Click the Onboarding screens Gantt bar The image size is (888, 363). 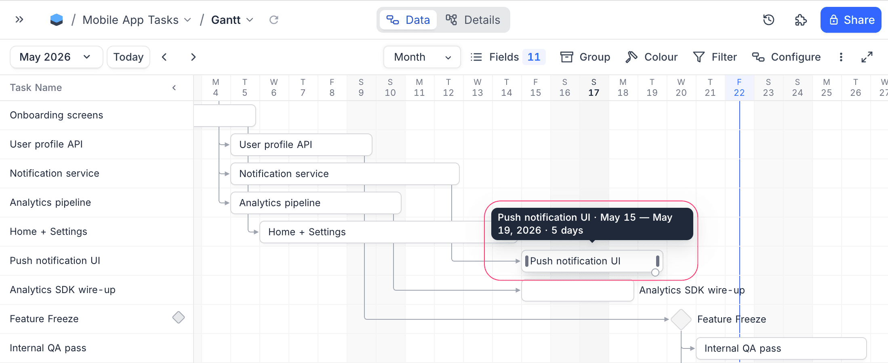tap(225, 116)
